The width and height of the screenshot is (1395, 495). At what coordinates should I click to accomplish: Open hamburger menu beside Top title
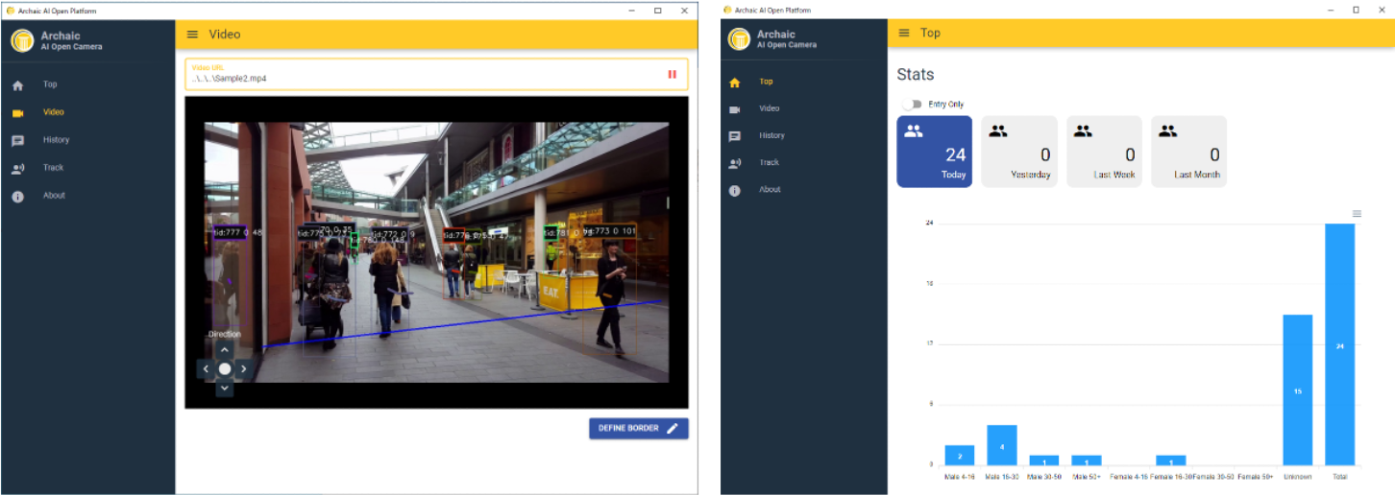(903, 33)
